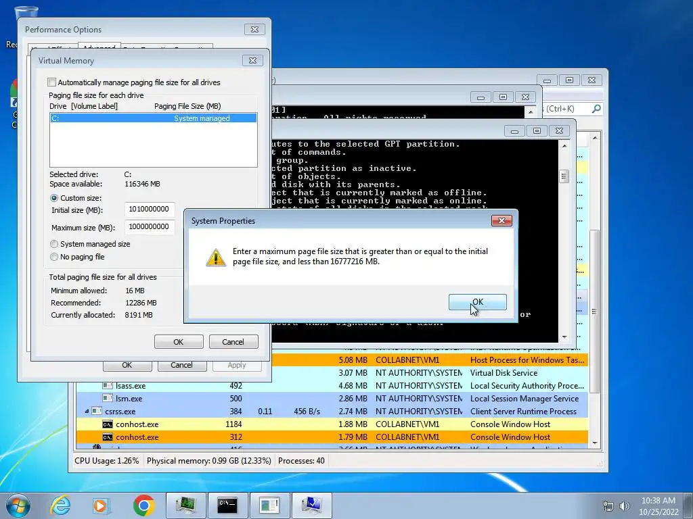Screen dimensions: 693x519
Task: Click the search magnifier icon in Process Hacker
Action: coord(596,108)
